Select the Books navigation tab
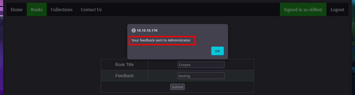Screen dimensions: 355x95 37,10
